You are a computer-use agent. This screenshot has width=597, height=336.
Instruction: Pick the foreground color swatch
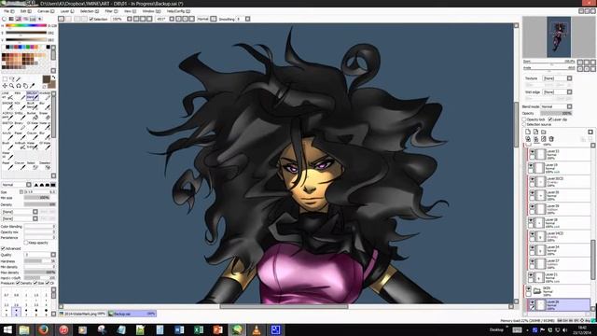point(46,79)
